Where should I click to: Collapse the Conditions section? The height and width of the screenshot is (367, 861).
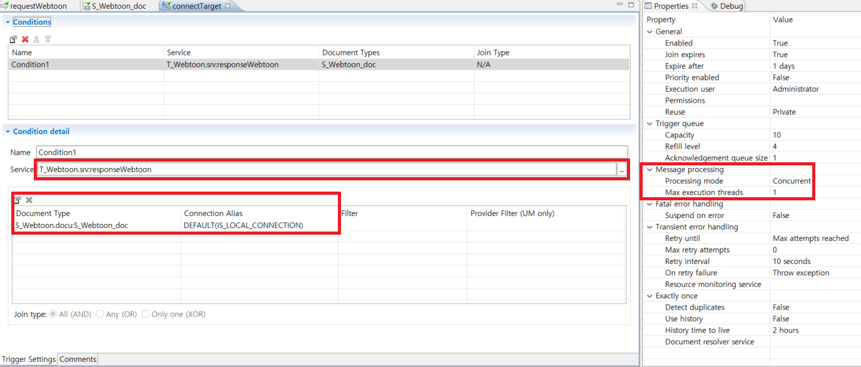8,22
